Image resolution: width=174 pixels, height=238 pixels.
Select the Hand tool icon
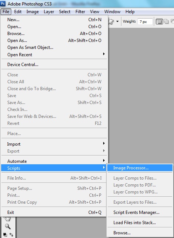tap(7, 219)
